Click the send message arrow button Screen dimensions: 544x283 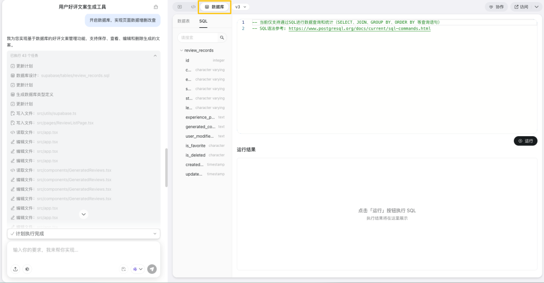pos(152,269)
